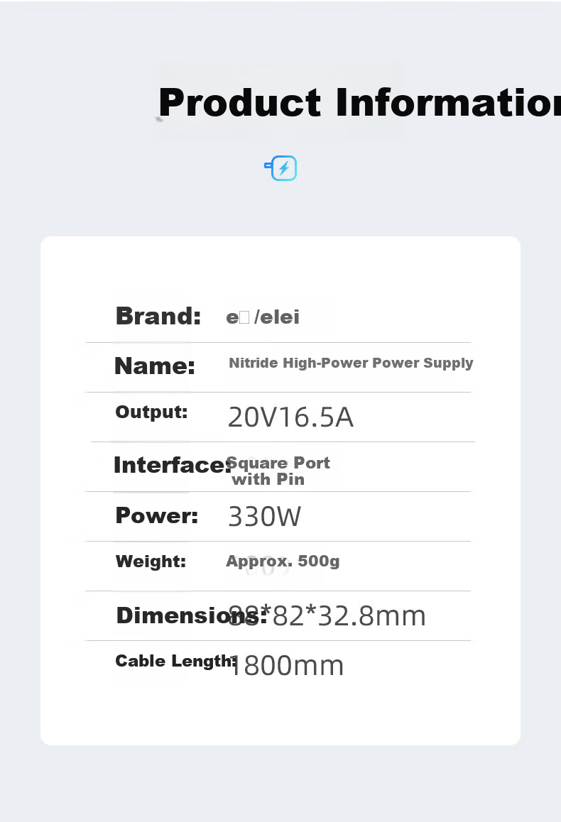Click the Approx. 500g weight value
Viewport: 561px width, 822px height.
[283, 561]
